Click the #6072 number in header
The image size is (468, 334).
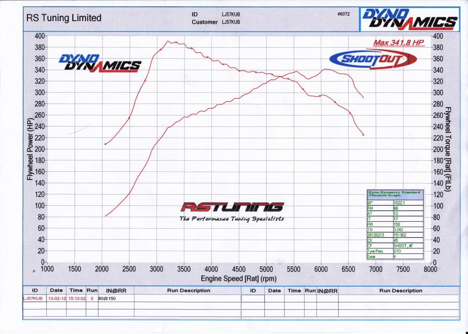(x=343, y=14)
